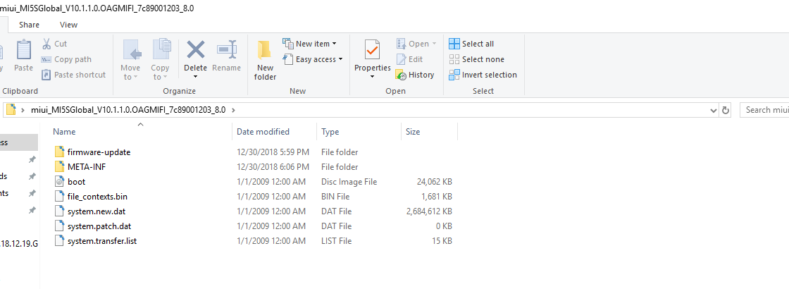
Task: Expand the chevron after the folder path
Action: tap(233, 110)
